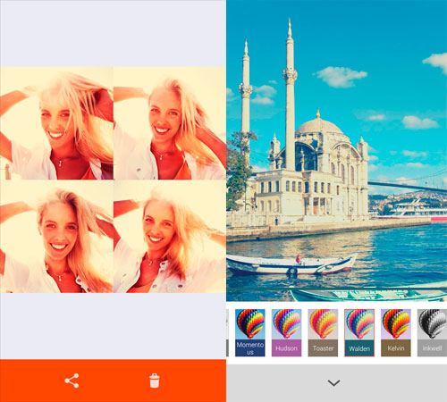
Task: Apply the Kelvin filter
Action: pos(396,332)
